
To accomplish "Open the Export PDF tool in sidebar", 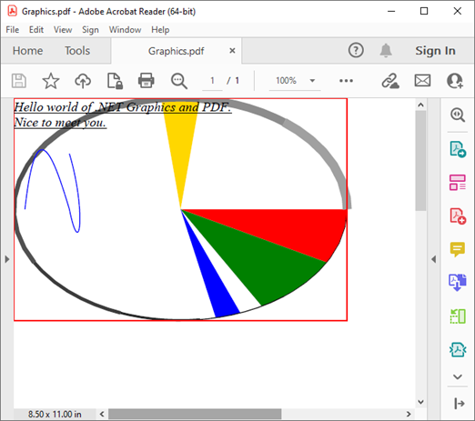I will [x=458, y=149].
